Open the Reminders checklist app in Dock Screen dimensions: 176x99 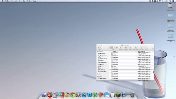112,95
